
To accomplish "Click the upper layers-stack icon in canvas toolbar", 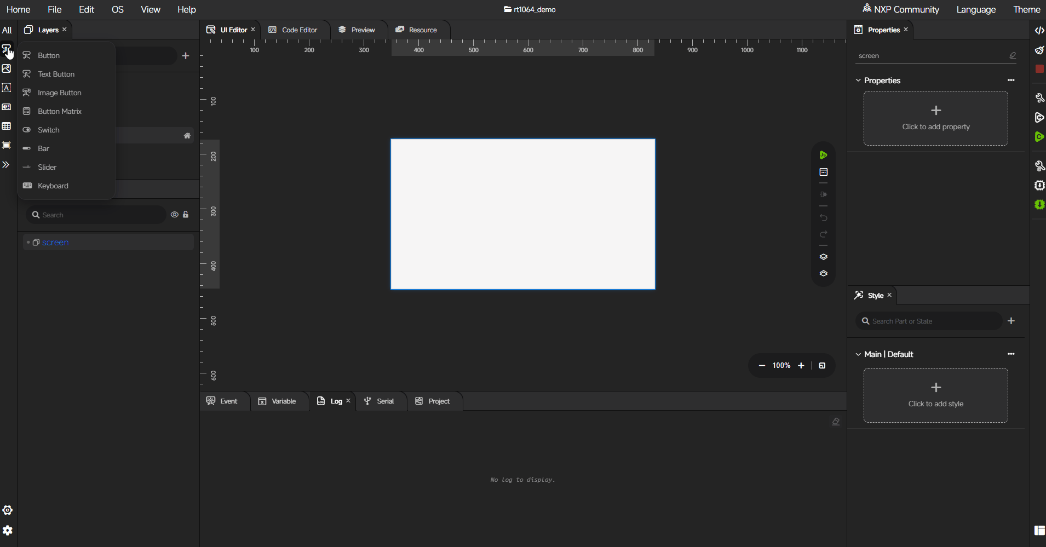I will click(x=823, y=257).
